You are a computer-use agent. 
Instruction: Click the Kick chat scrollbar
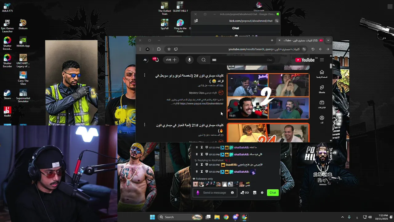click(279, 172)
